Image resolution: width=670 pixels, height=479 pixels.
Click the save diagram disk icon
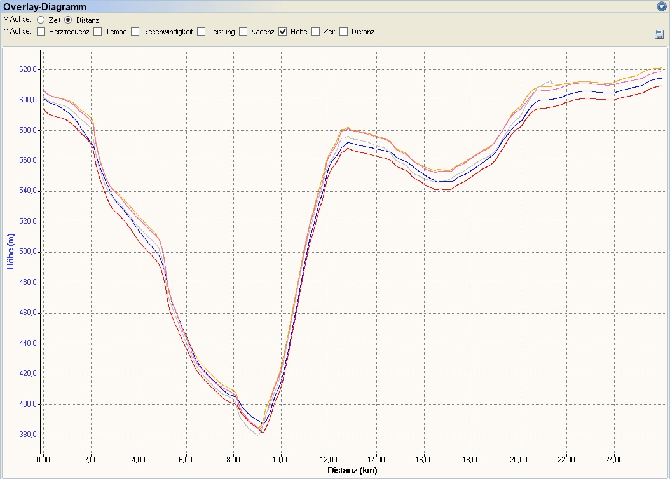coord(659,34)
